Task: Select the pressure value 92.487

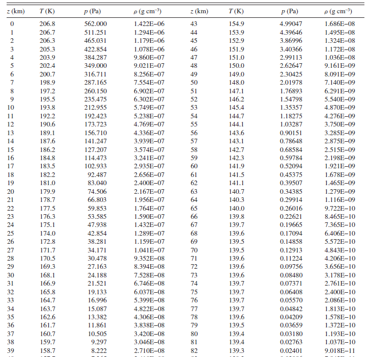Action: (x=97, y=175)
